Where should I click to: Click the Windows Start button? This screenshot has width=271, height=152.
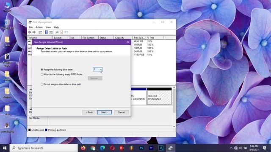click(x=5, y=148)
